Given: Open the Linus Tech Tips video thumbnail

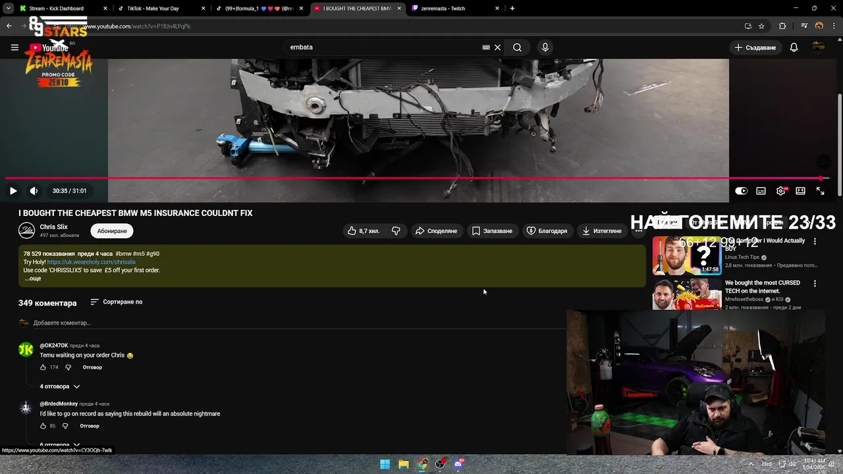Looking at the screenshot, I should click(687, 255).
